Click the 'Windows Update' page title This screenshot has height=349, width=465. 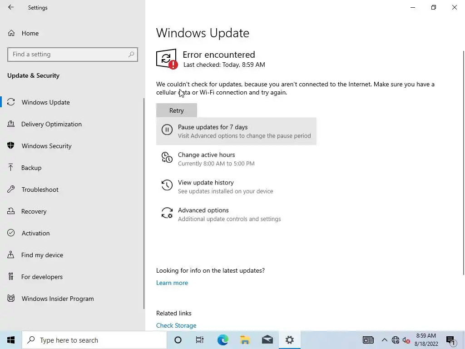click(203, 33)
